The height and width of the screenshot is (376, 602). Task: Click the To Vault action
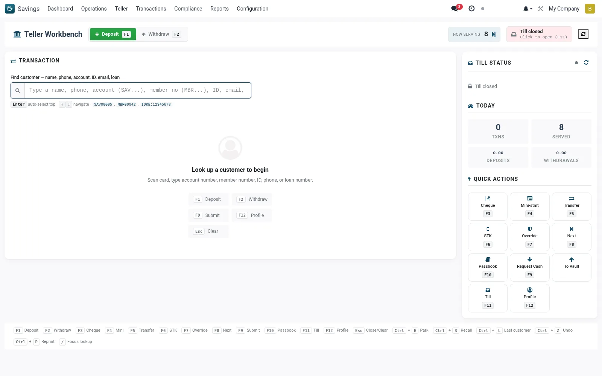tap(572, 267)
